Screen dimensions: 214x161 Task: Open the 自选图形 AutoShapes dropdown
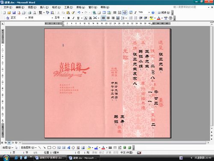29,148
